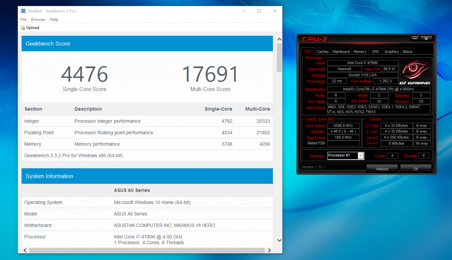
Task: Open the Browser menu in Geekbench
Action: coord(38,20)
